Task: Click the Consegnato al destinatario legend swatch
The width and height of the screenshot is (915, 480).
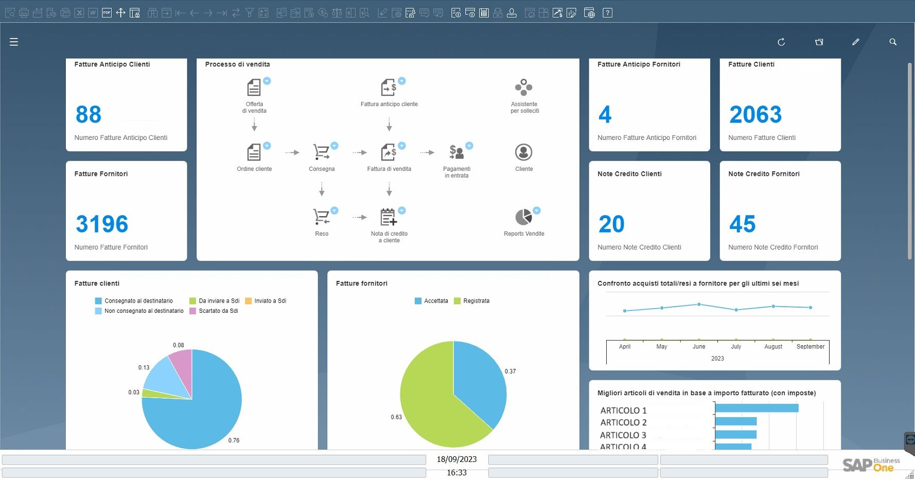Action: tap(98, 301)
